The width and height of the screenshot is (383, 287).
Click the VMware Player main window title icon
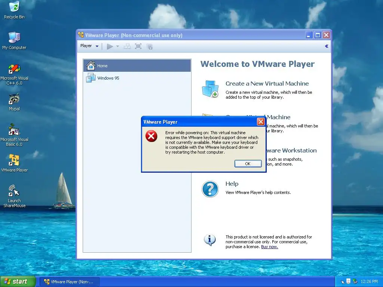coord(81,35)
